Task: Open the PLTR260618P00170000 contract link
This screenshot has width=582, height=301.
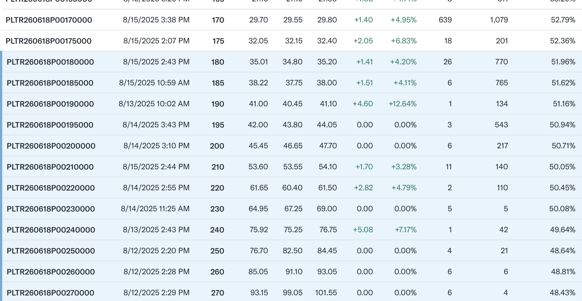Action: (49, 20)
